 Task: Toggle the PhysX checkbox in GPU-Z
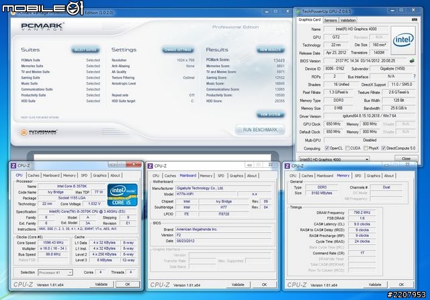[365, 148]
